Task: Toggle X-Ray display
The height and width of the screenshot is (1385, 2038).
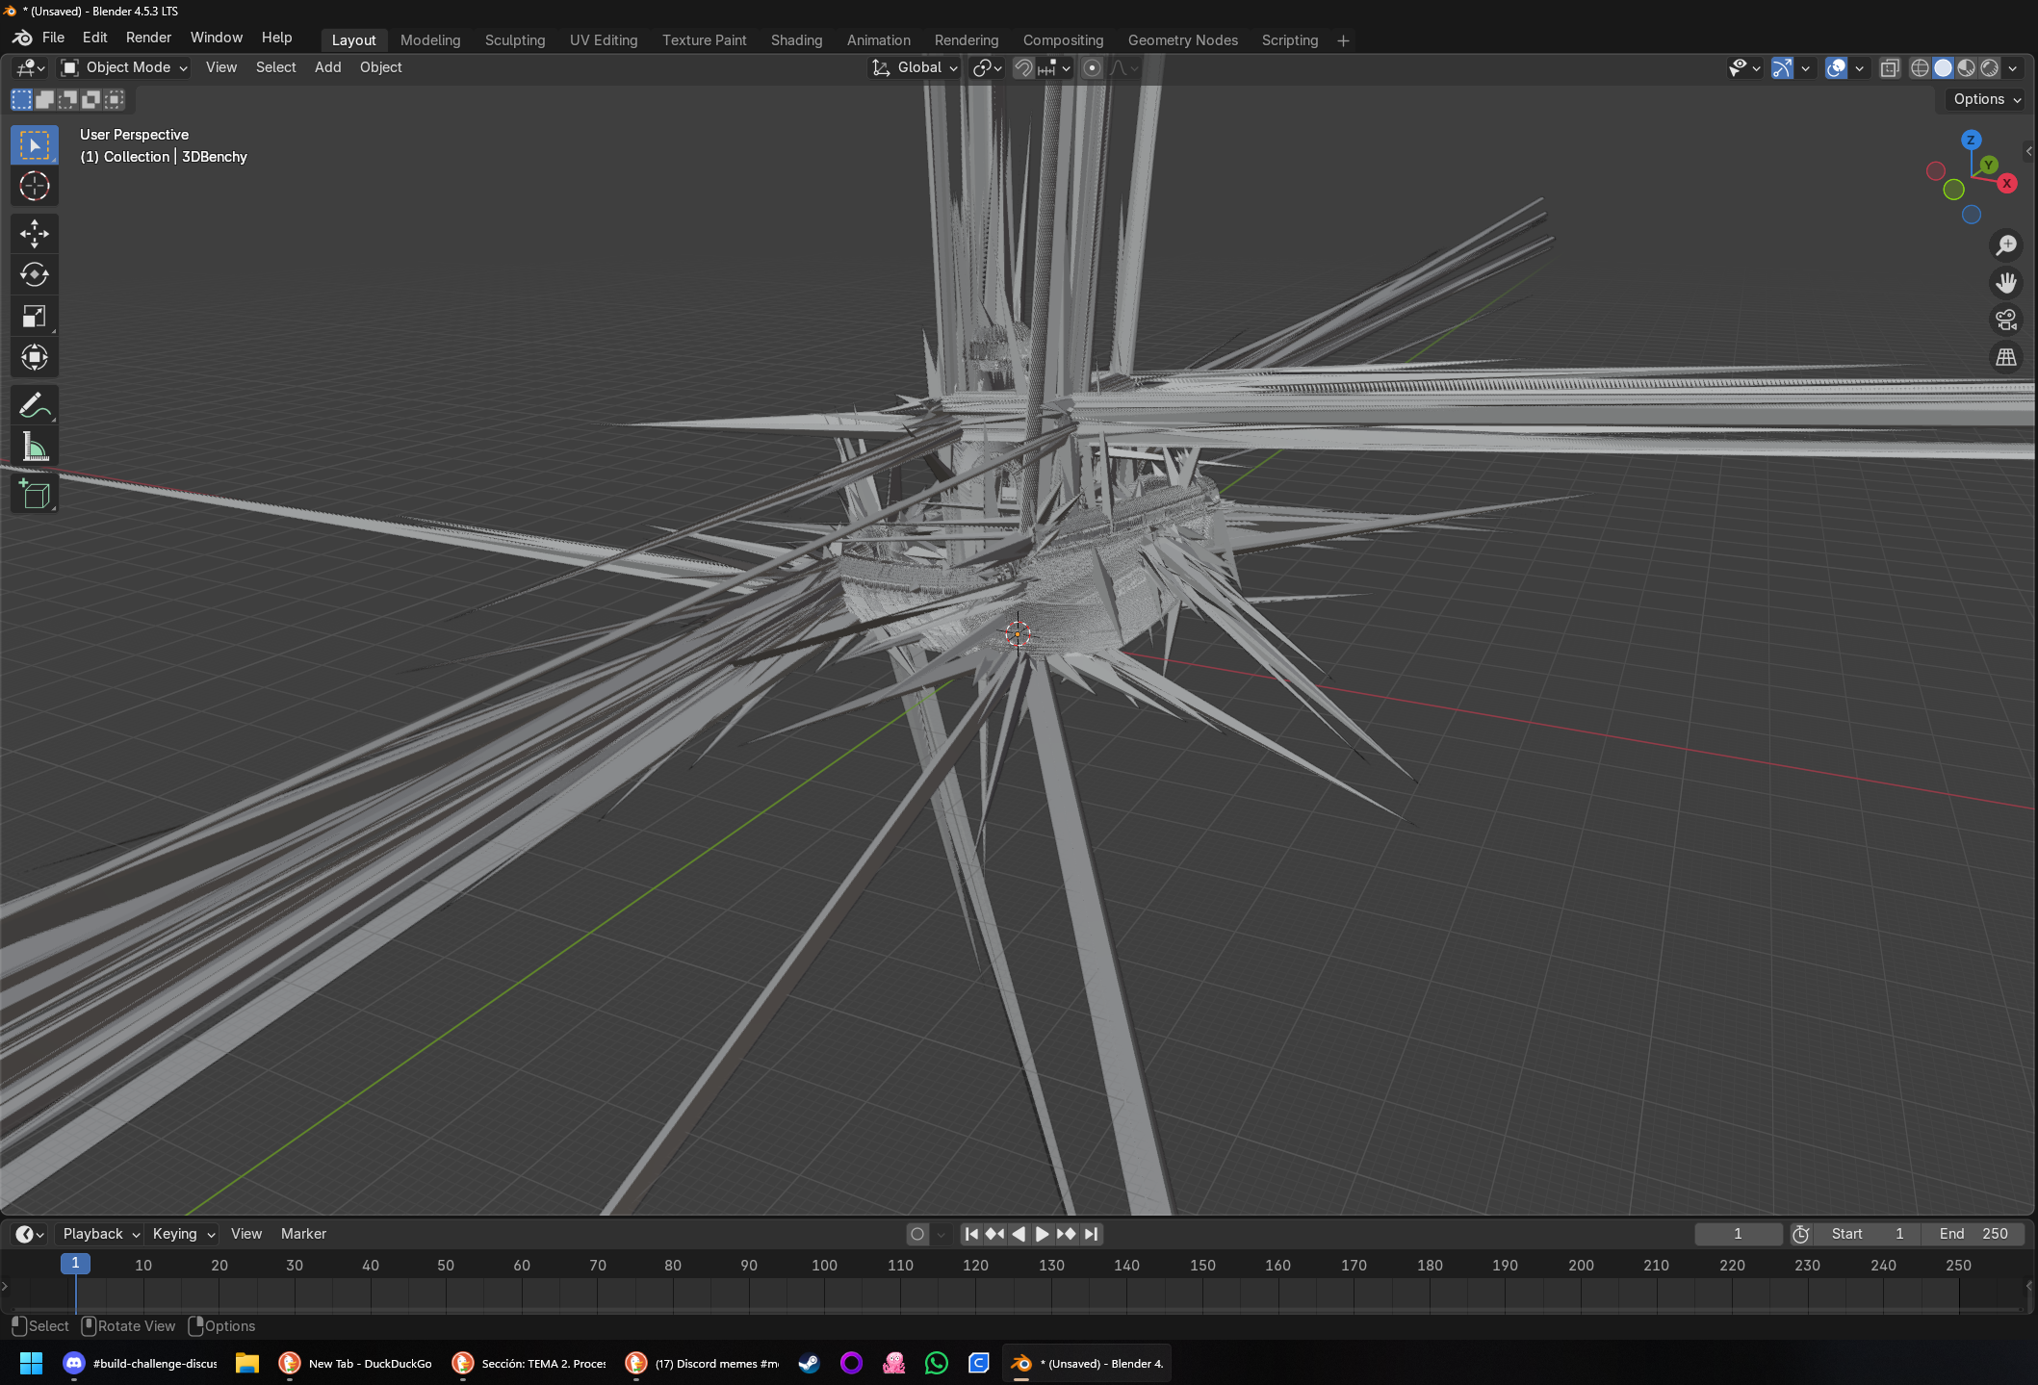Action: [1890, 68]
